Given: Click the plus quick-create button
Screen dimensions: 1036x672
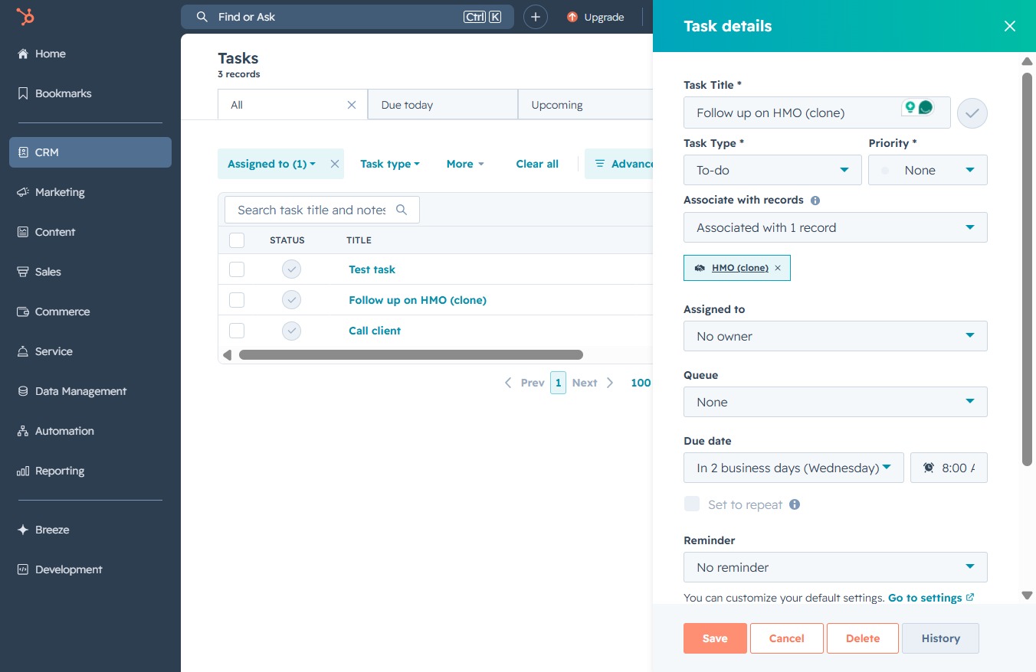Looking at the screenshot, I should [x=536, y=17].
